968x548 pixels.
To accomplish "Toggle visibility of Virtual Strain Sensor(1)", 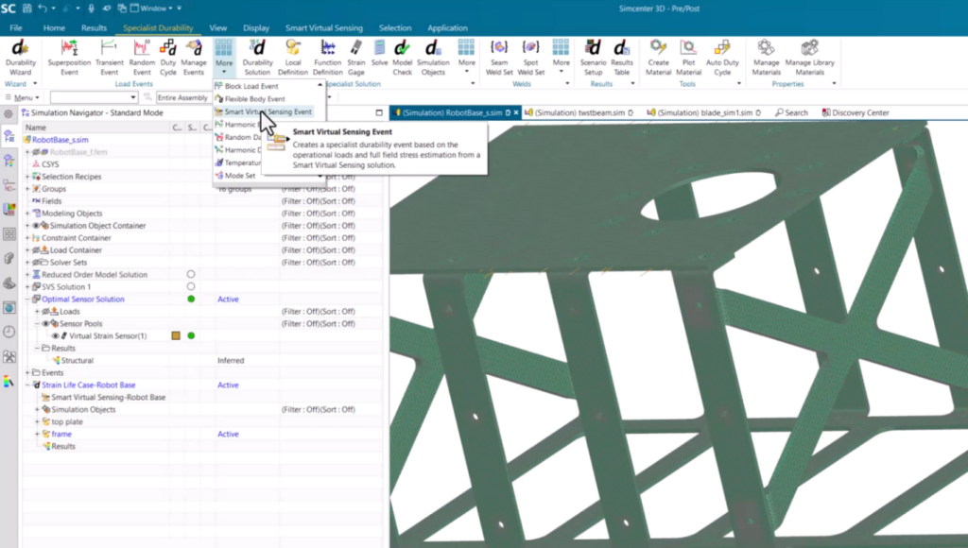I will click(55, 335).
